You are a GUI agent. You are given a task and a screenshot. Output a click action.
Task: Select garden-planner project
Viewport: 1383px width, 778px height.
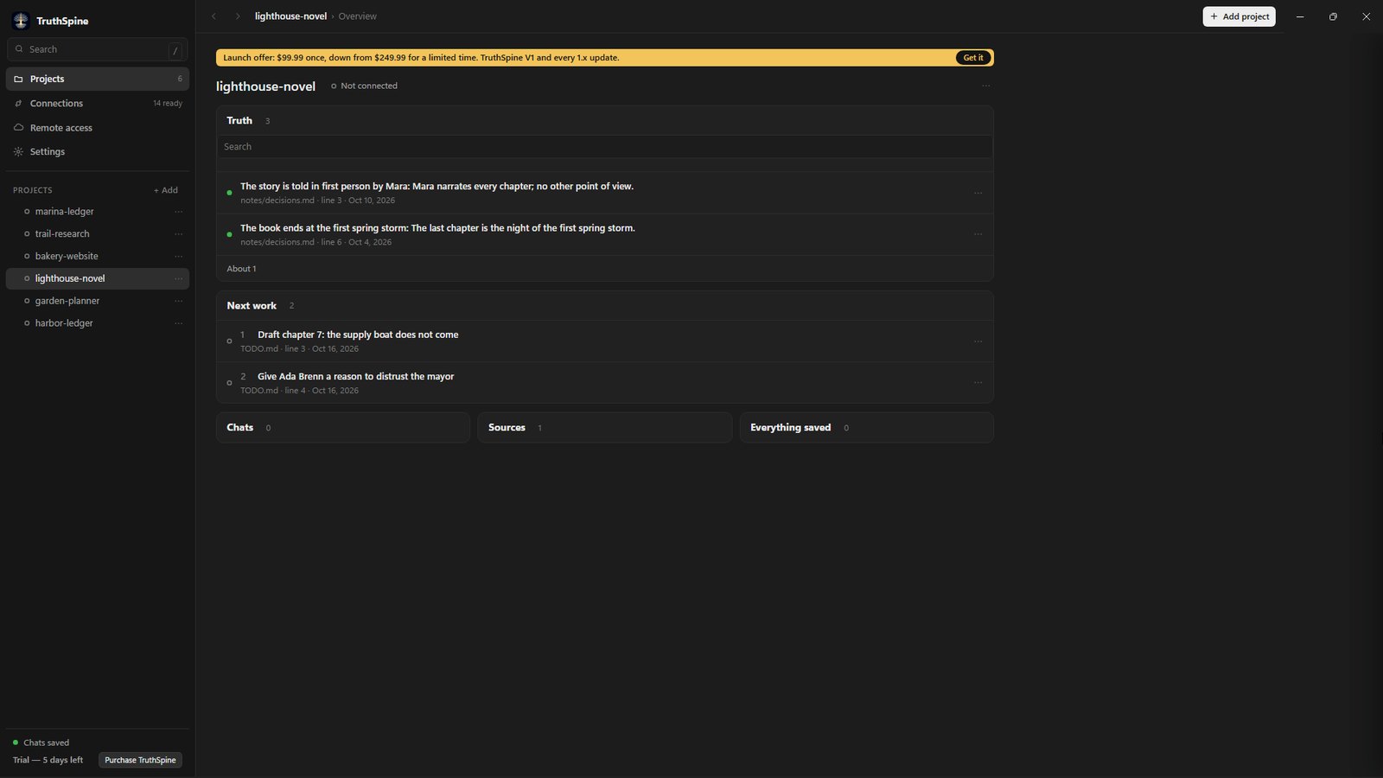click(x=67, y=301)
